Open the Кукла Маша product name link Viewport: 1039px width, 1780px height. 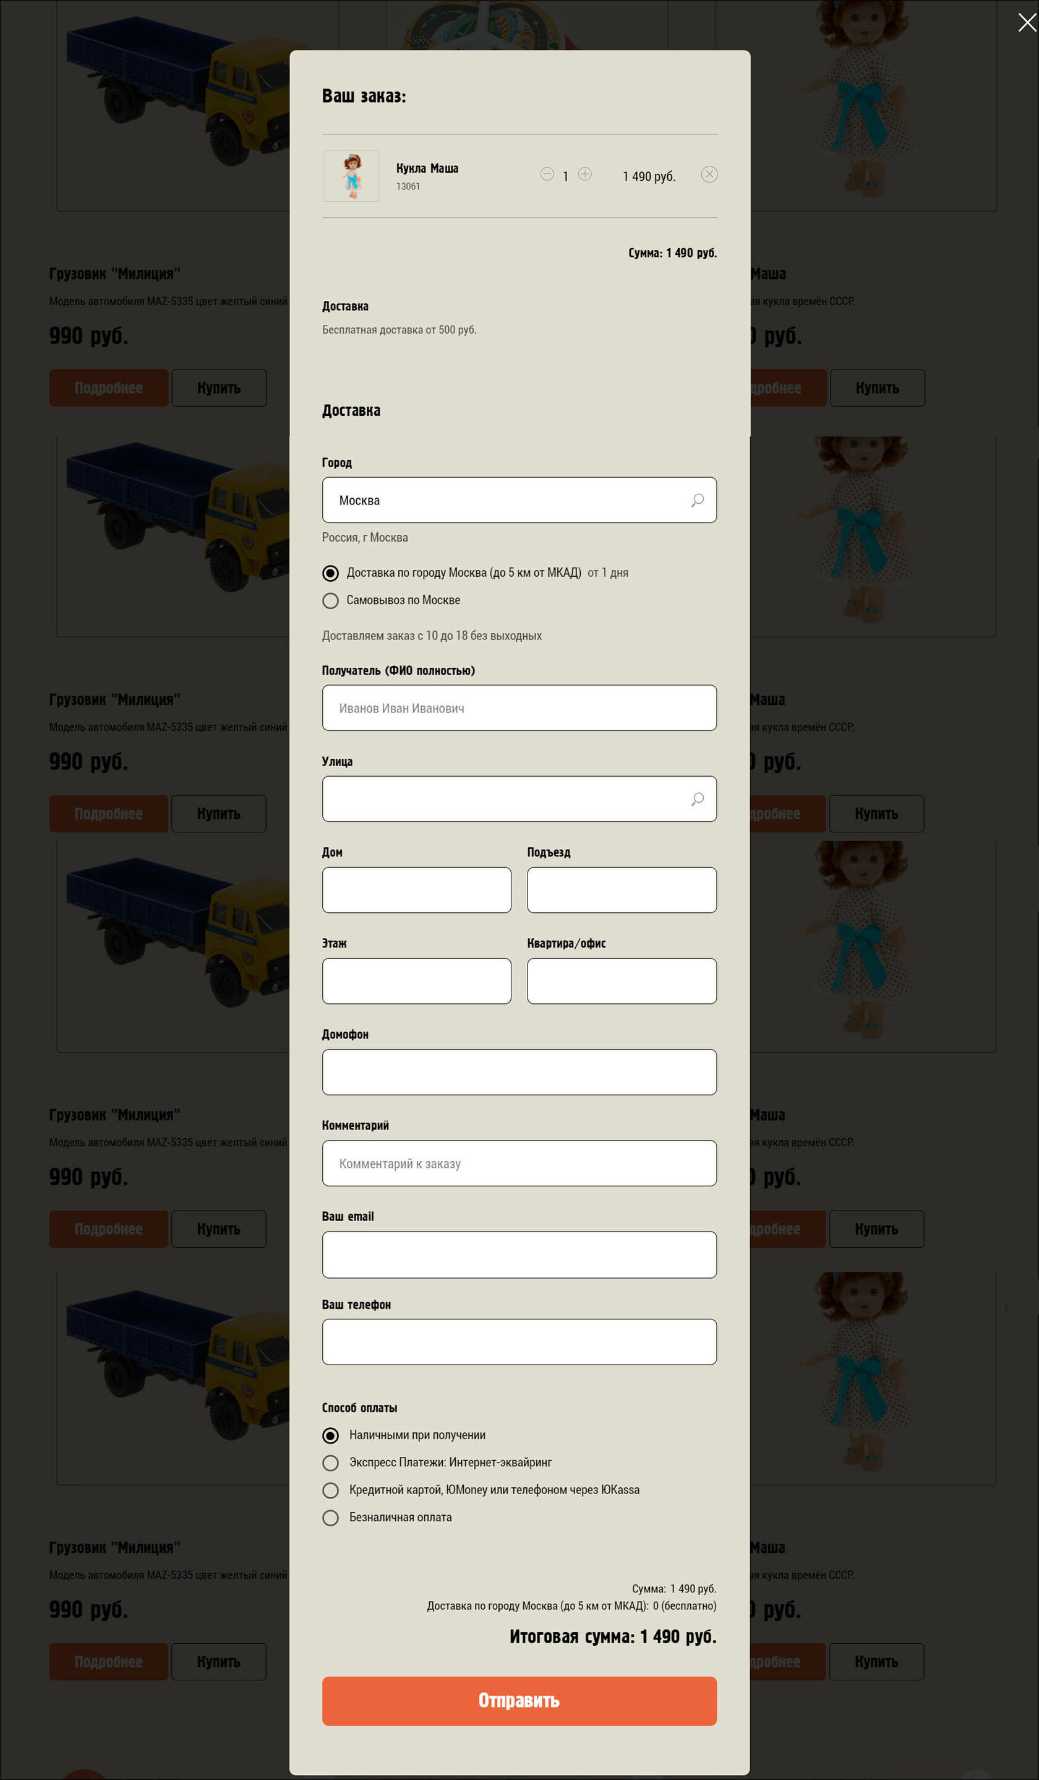(427, 168)
